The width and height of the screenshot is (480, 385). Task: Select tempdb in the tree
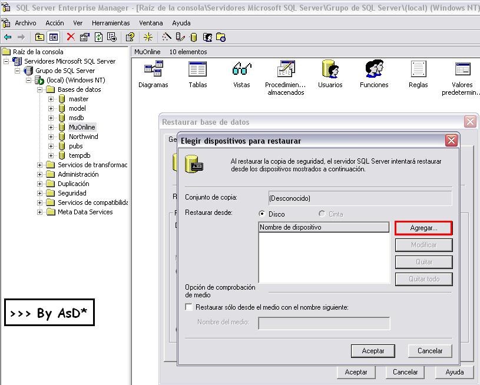[x=80, y=155]
